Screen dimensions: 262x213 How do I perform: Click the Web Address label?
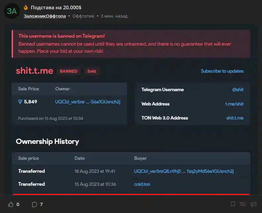(x=155, y=104)
